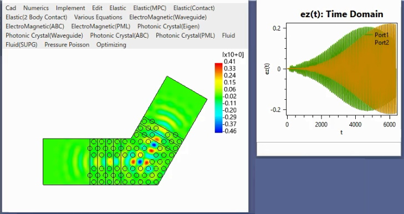404x214 pixels.
Task: Open the ElectroMagnetic(Waveguide) menu
Action: tap(168, 17)
